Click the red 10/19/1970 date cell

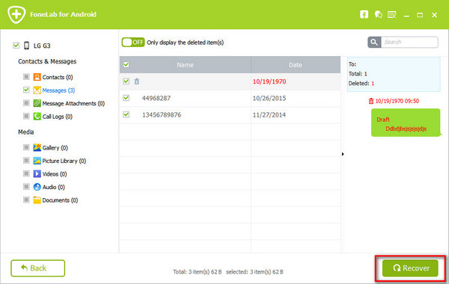(269, 81)
